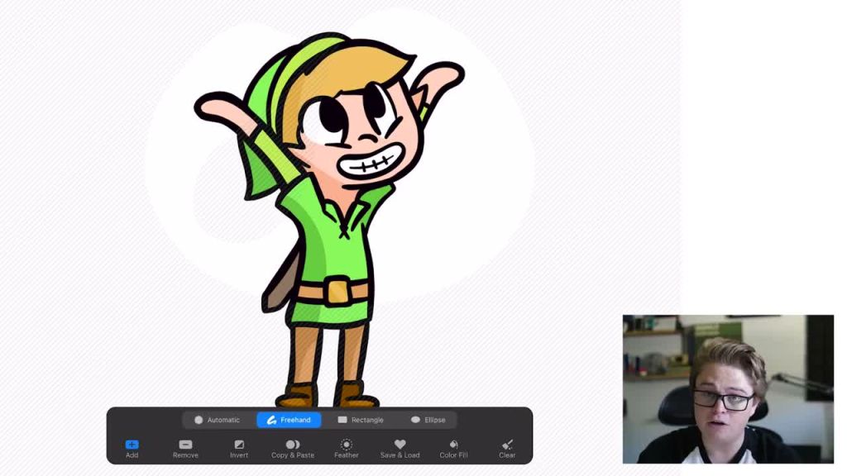This screenshot has width=847, height=476.
Task: Switch to Rectangle selection mode
Action: point(361,420)
